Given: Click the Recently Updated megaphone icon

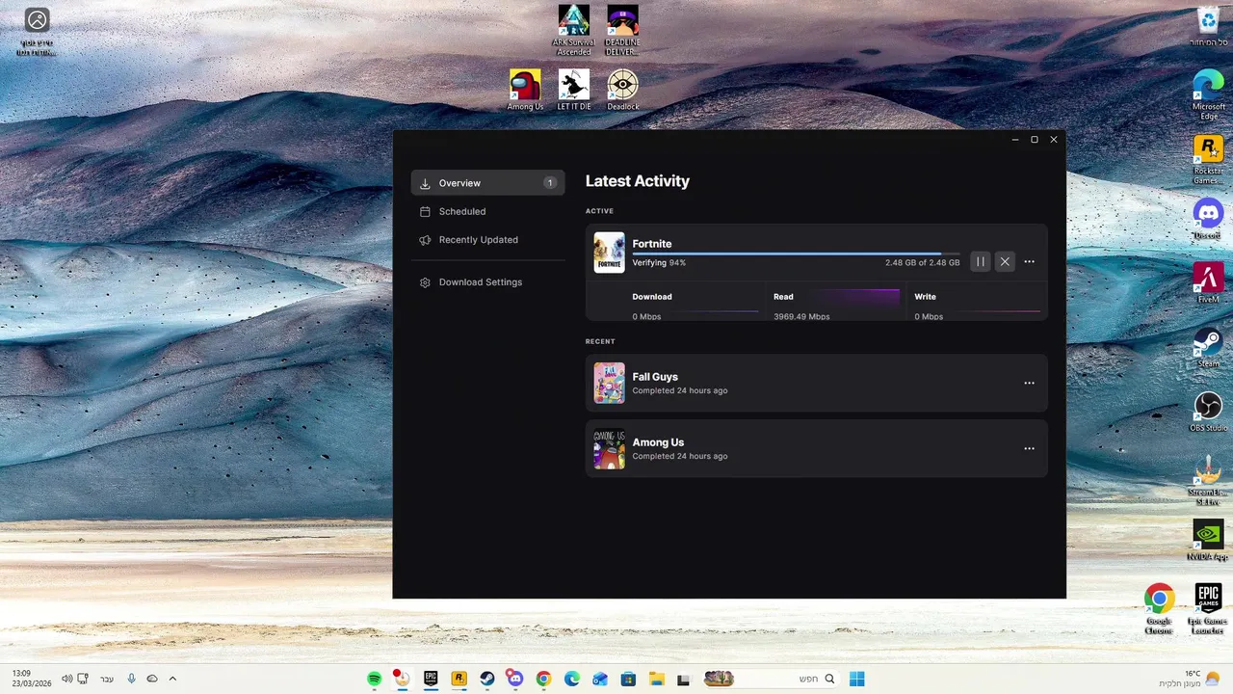Looking at the screenshot, I should coord(425,240).
